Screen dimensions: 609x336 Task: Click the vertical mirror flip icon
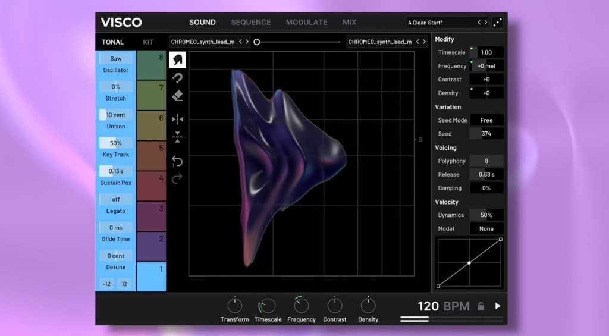tap(177, 137)
